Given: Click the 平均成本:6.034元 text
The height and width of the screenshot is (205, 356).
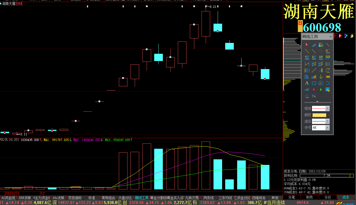Looking at the screenshot, I should [x=297, y=184].
